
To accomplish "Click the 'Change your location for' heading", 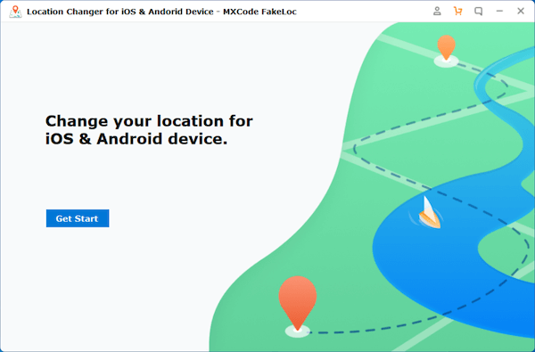I will (x=149, y=121).
